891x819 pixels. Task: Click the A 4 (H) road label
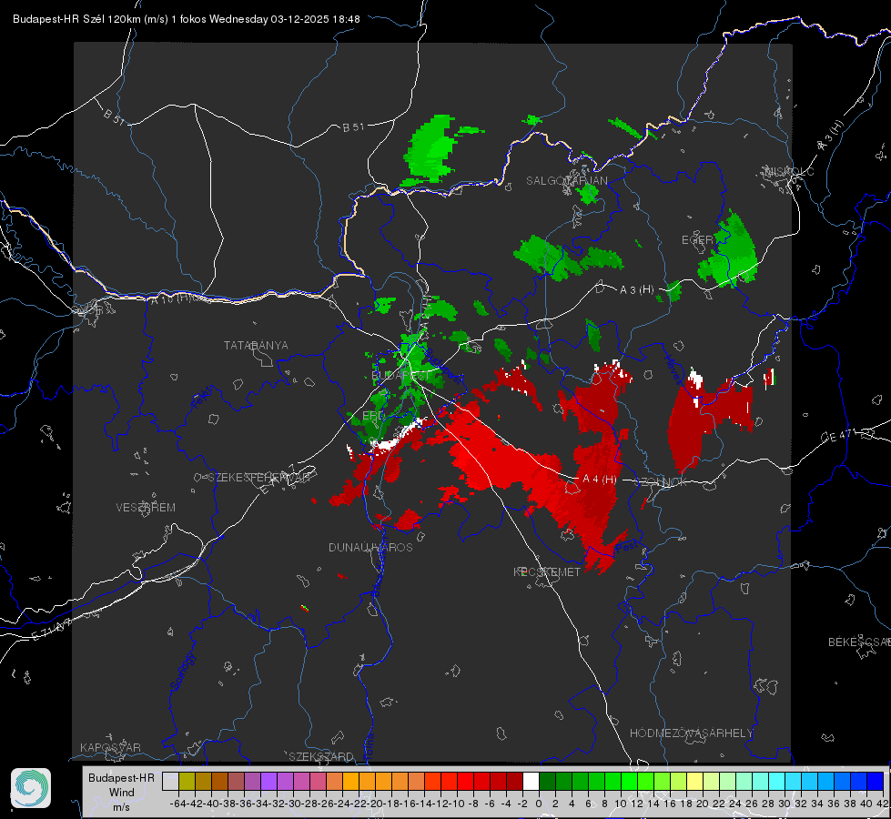[x=599, y=480]
